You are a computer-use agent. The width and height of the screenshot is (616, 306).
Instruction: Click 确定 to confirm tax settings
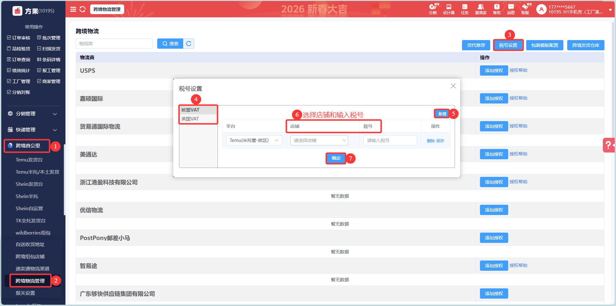pos(336,158)
